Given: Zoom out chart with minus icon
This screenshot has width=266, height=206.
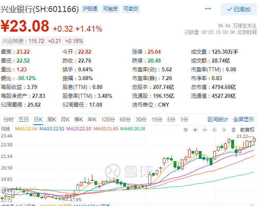Looking at the screenshot, I should click(x=205, y=130).
